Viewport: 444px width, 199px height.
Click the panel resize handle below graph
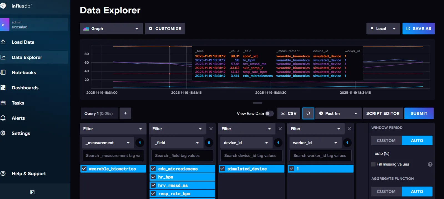[257, 103]
